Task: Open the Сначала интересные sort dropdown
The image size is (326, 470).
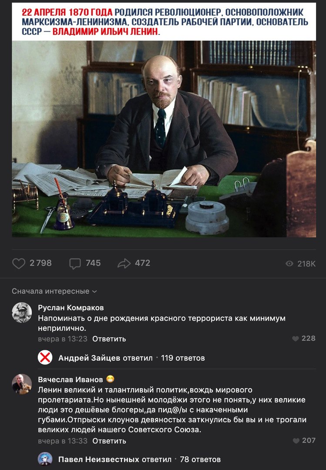Action: pos(54,291)
